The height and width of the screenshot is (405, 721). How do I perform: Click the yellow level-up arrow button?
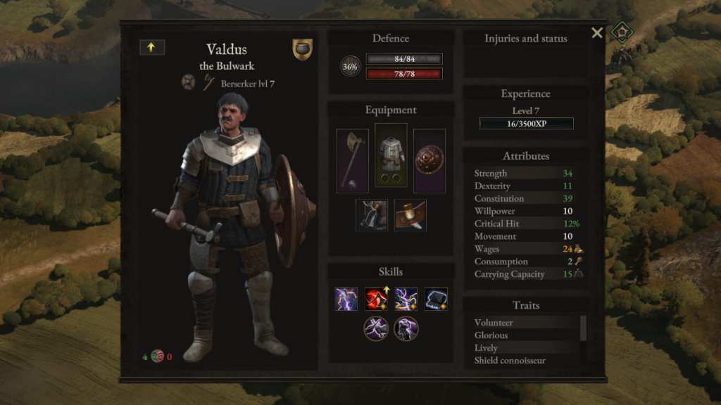pos(152,47)
